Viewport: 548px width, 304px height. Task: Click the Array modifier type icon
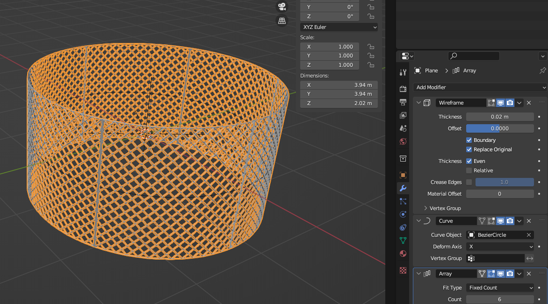(x=427, y=274)
